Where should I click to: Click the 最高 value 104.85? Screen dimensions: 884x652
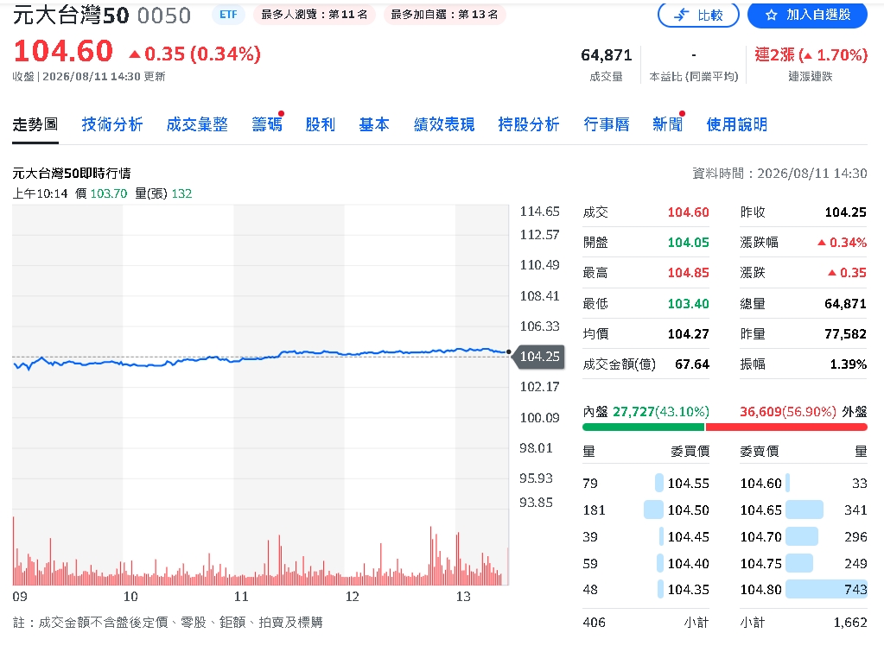coord(689,273)
